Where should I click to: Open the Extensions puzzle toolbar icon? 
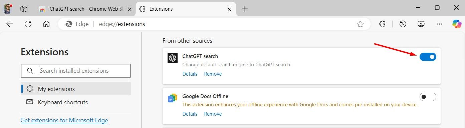(383, 24)
